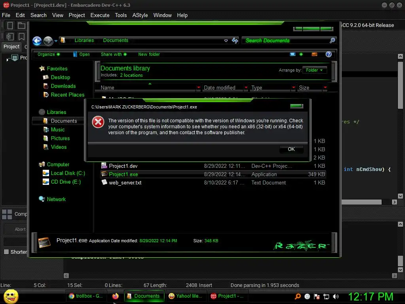Click the network tray icon
The image size is (405, 304).
tap(326, 296)
